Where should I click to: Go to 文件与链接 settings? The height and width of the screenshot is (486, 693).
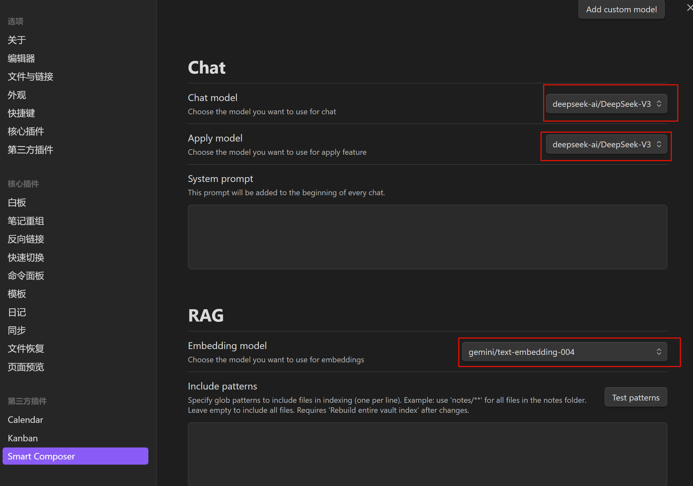tap(30, 77)
